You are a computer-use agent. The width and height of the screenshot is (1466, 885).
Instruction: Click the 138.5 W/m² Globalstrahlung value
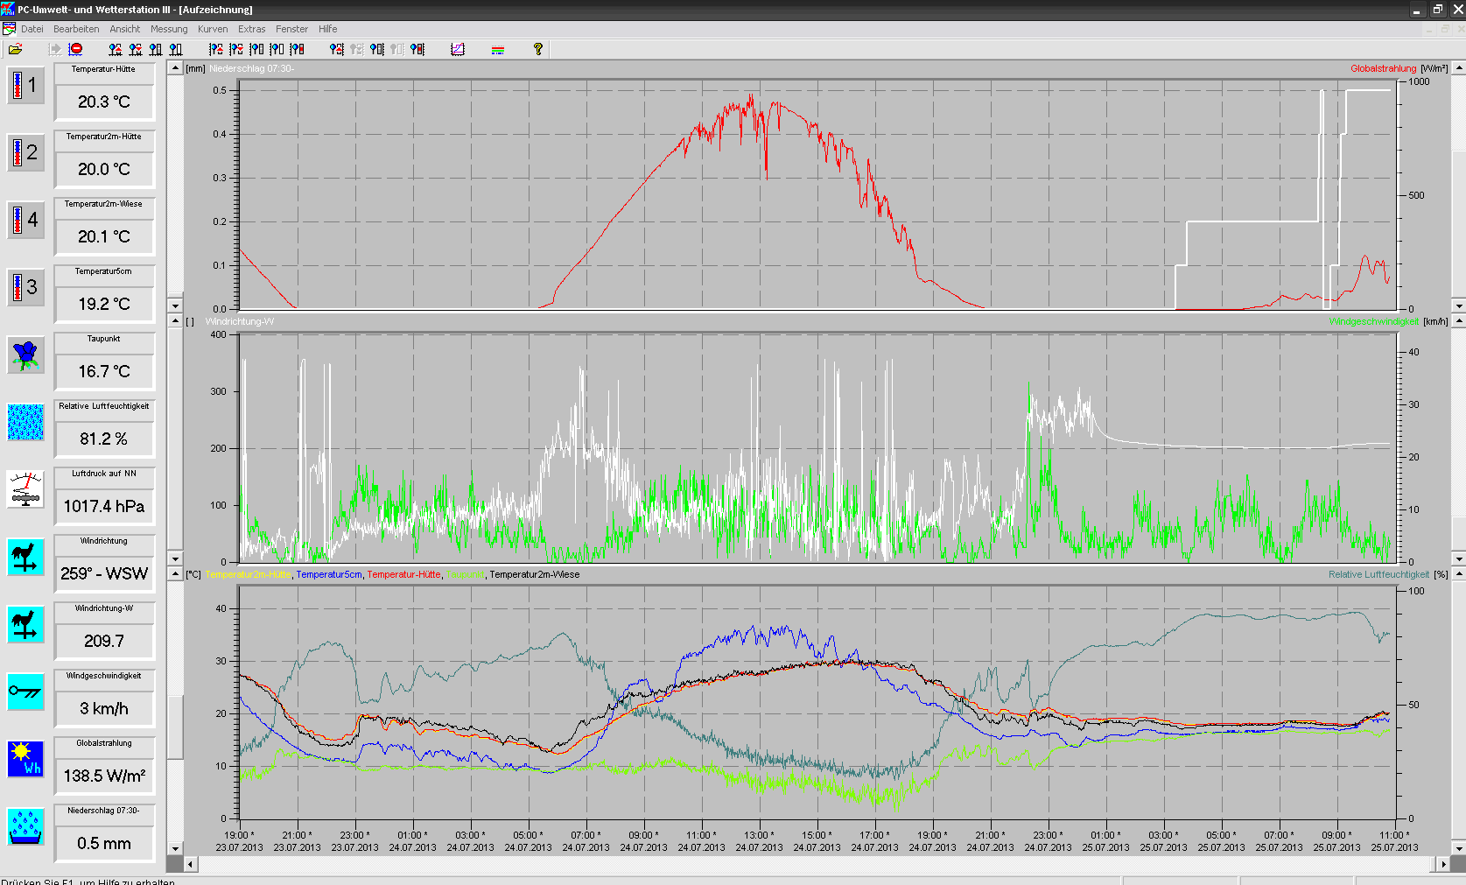[104, 776]
